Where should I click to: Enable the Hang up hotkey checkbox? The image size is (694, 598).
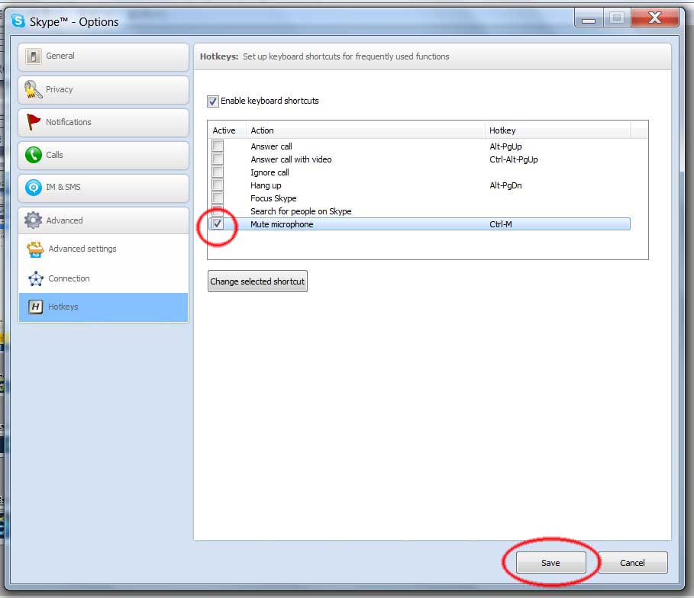(x=218, y=185)
